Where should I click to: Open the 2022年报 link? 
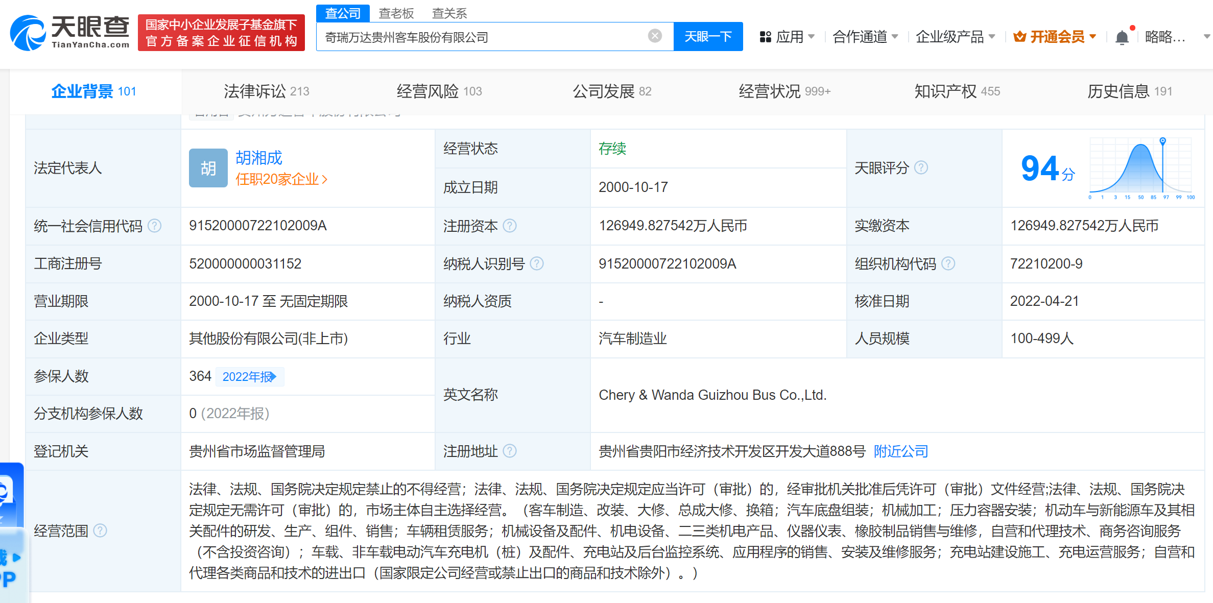click(x=249, y=376)
